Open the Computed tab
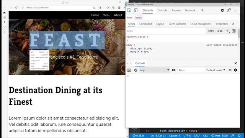Viewport: 245px width, 138px height. (145, 24)
